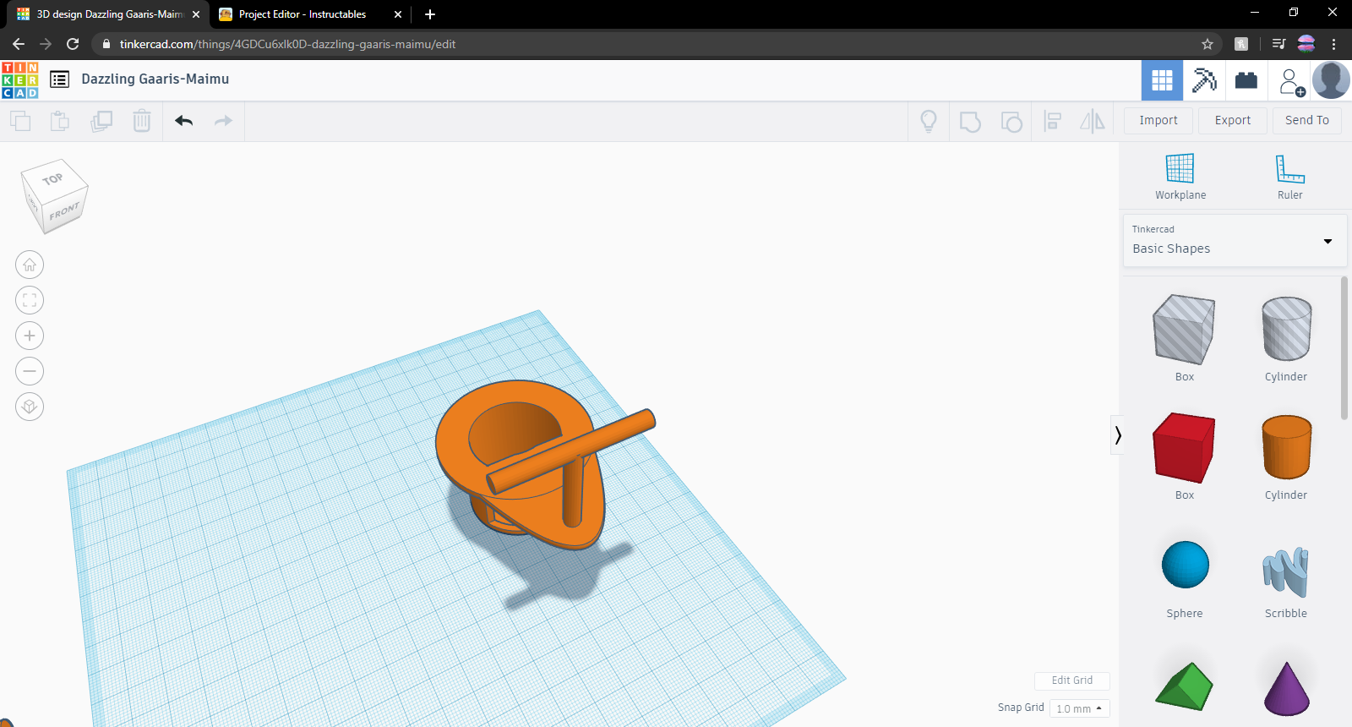Click the Home view button
The image size is (1352, 727).
(x=30, y=265)
